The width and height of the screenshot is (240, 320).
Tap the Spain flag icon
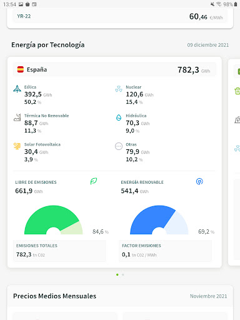point(21,69)
